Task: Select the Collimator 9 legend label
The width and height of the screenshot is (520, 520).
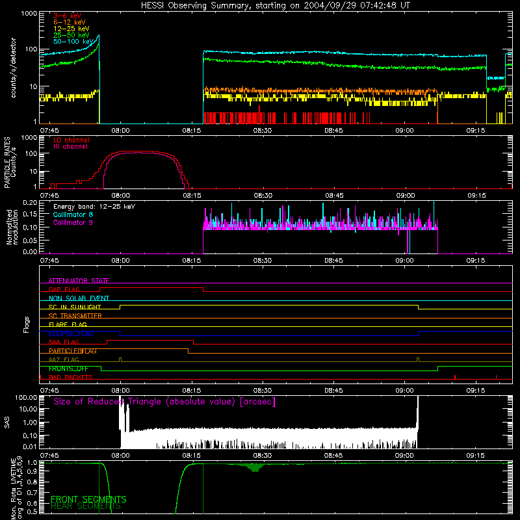Action: coord(73,222)
